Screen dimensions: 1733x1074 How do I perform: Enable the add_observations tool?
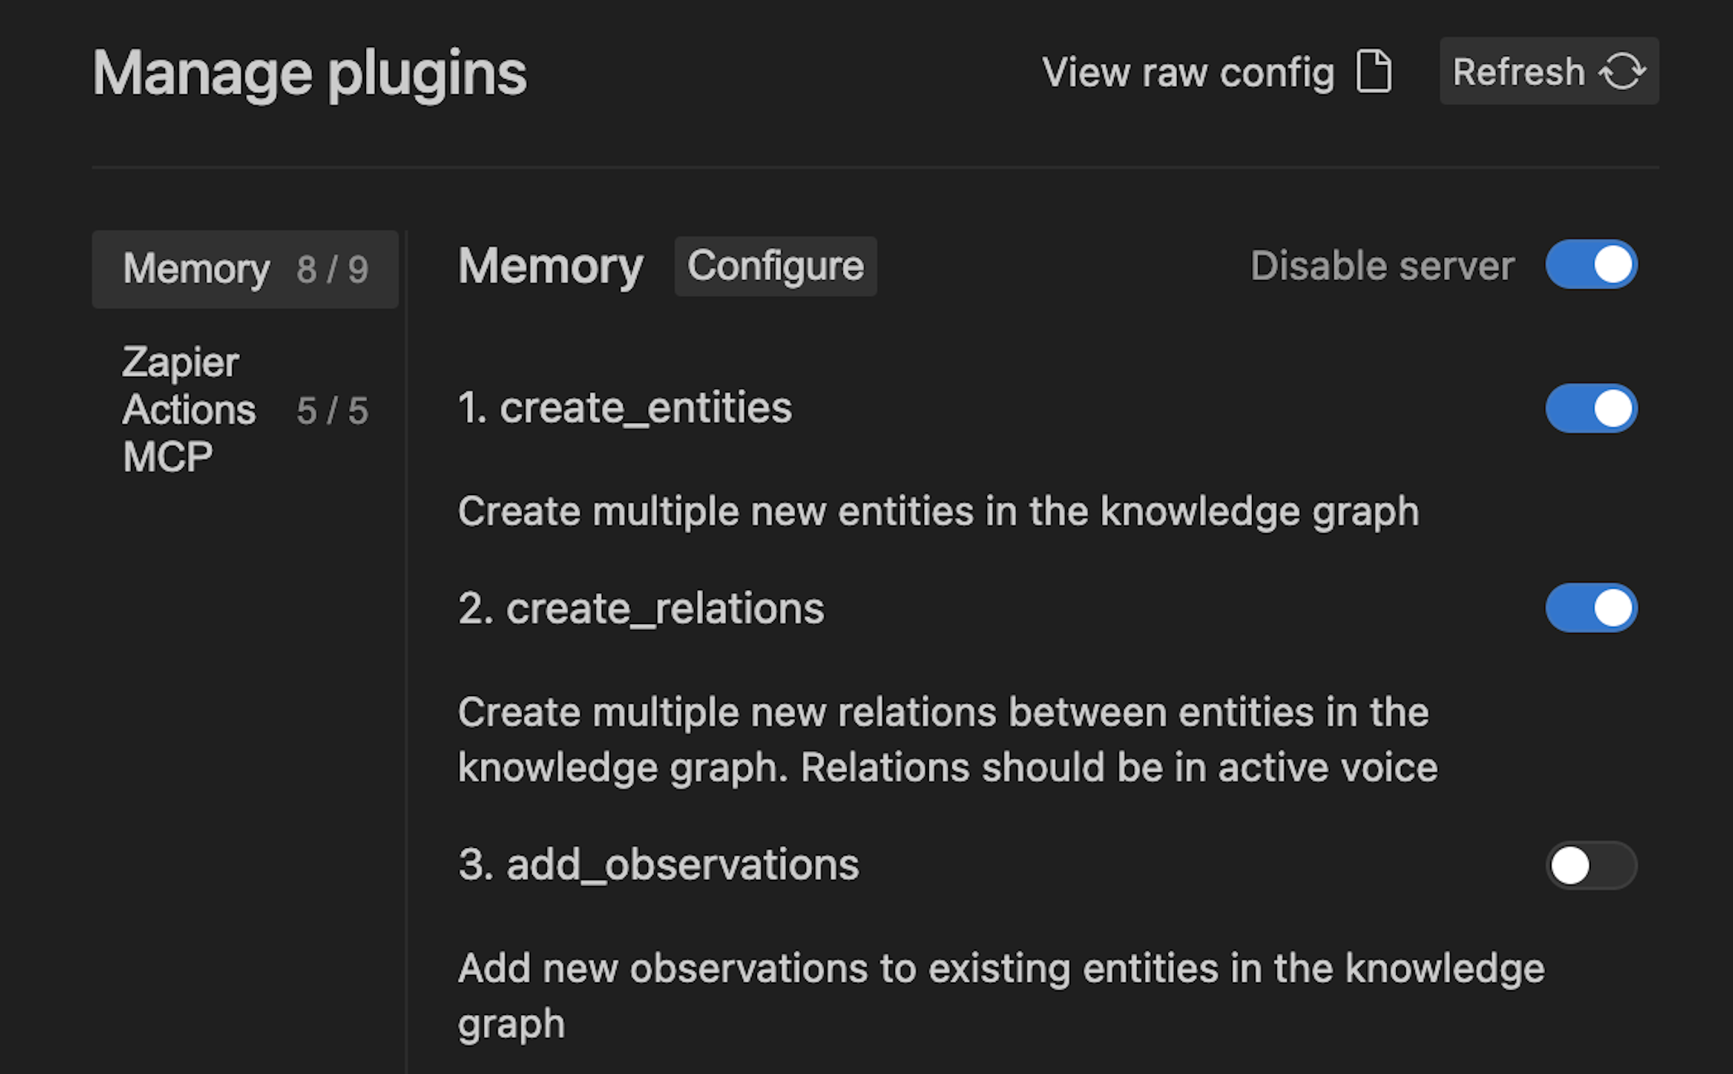click(1592, 865)
